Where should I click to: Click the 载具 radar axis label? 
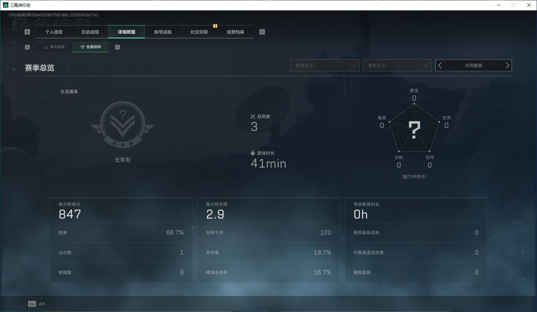pyautogui.click(x=382, y=118)
